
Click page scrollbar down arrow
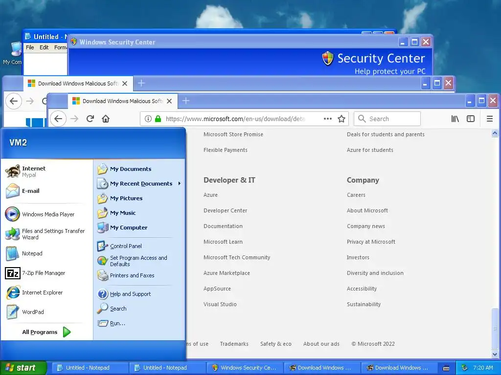click(x=495, y=354)
